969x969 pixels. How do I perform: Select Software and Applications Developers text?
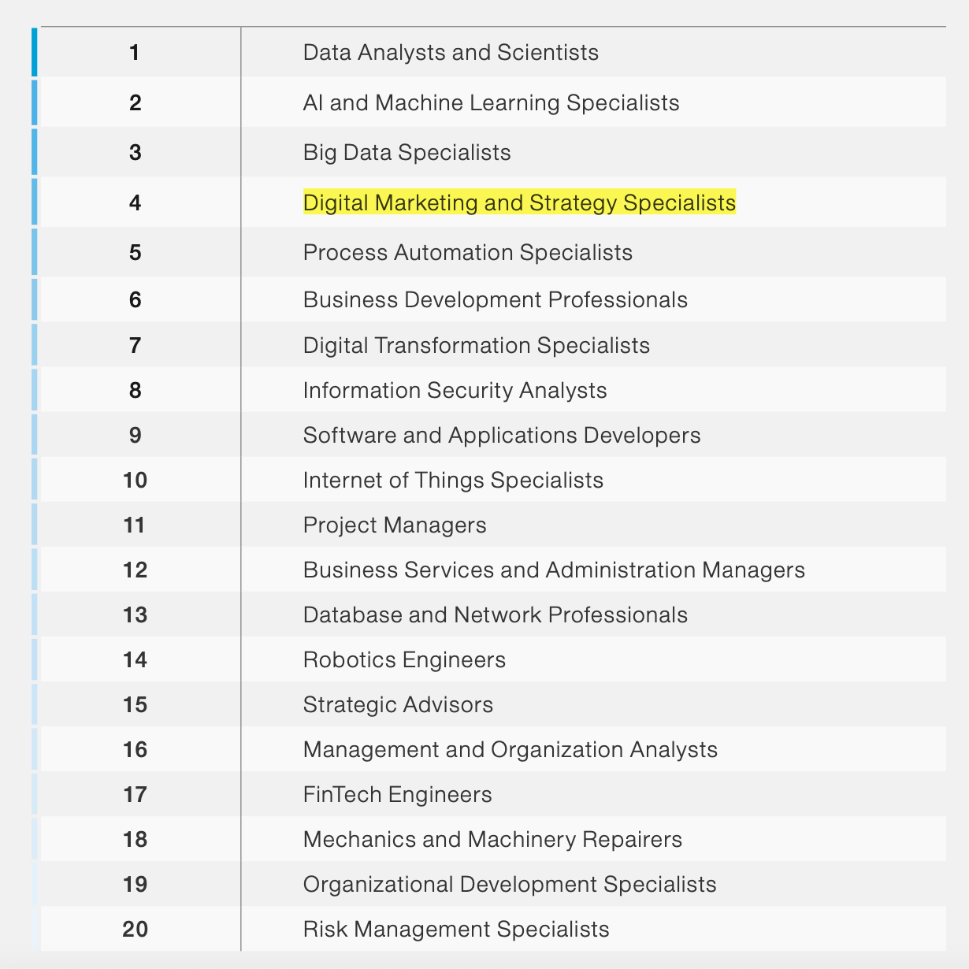pyautogui.click(x=502, y=436)
